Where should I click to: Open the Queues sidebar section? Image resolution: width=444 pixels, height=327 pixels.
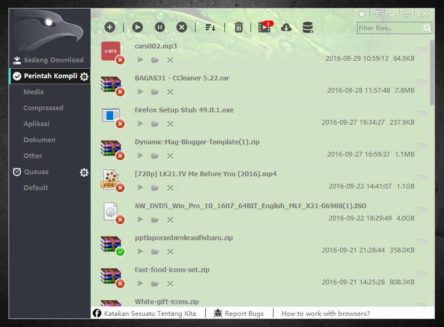(x=36, y=171)
